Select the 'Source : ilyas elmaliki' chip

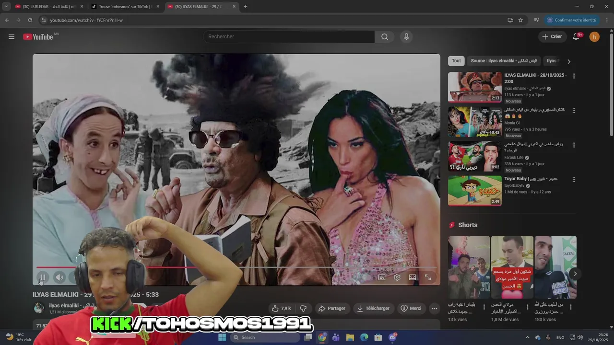tap(504, 61)
